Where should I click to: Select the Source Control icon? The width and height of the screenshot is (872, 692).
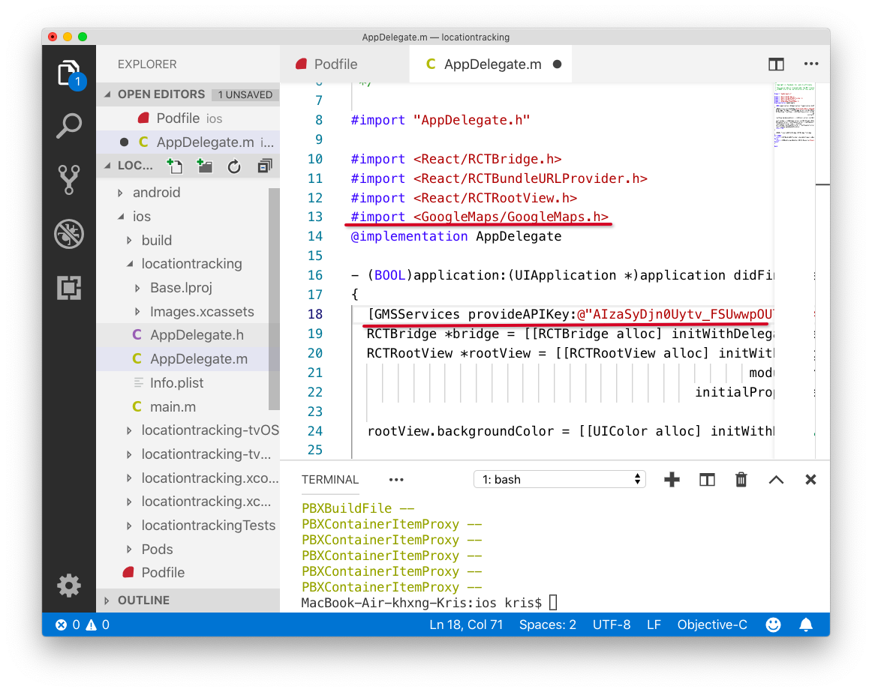tap(68, 180)
